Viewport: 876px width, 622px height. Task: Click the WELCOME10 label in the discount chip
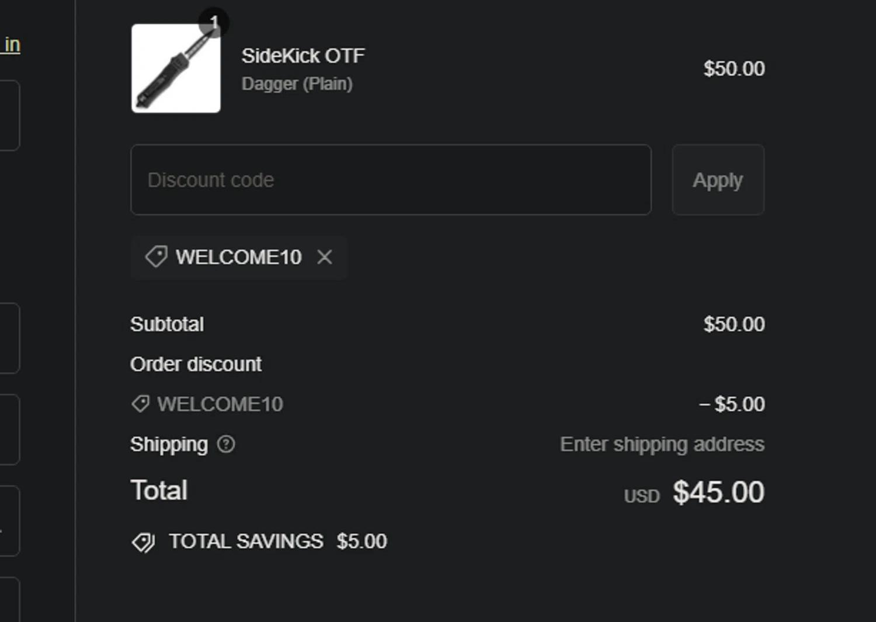click(x=238, y=257)
